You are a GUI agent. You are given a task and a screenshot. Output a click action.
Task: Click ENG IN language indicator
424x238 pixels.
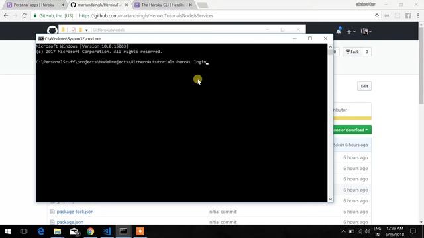click(377, 231)
